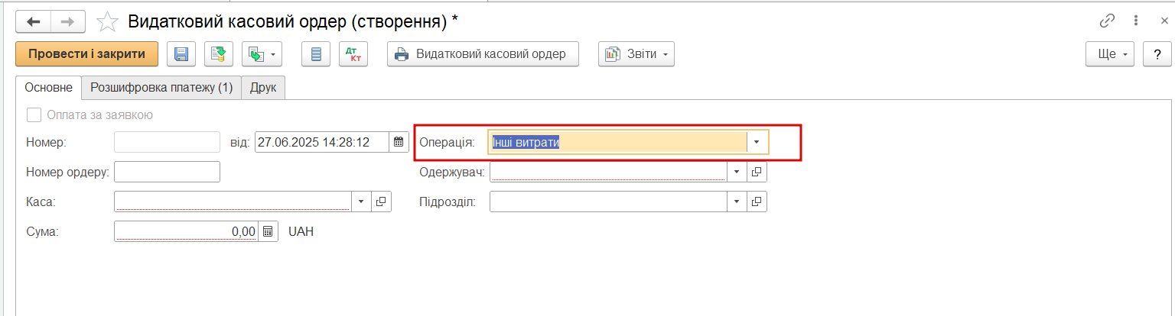Toggle the Оплата за заявкою checkbox
Screen dimensions: 1175x316
34,115
